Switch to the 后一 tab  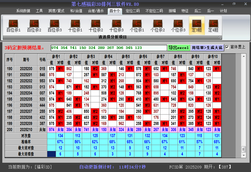point(210,11)
